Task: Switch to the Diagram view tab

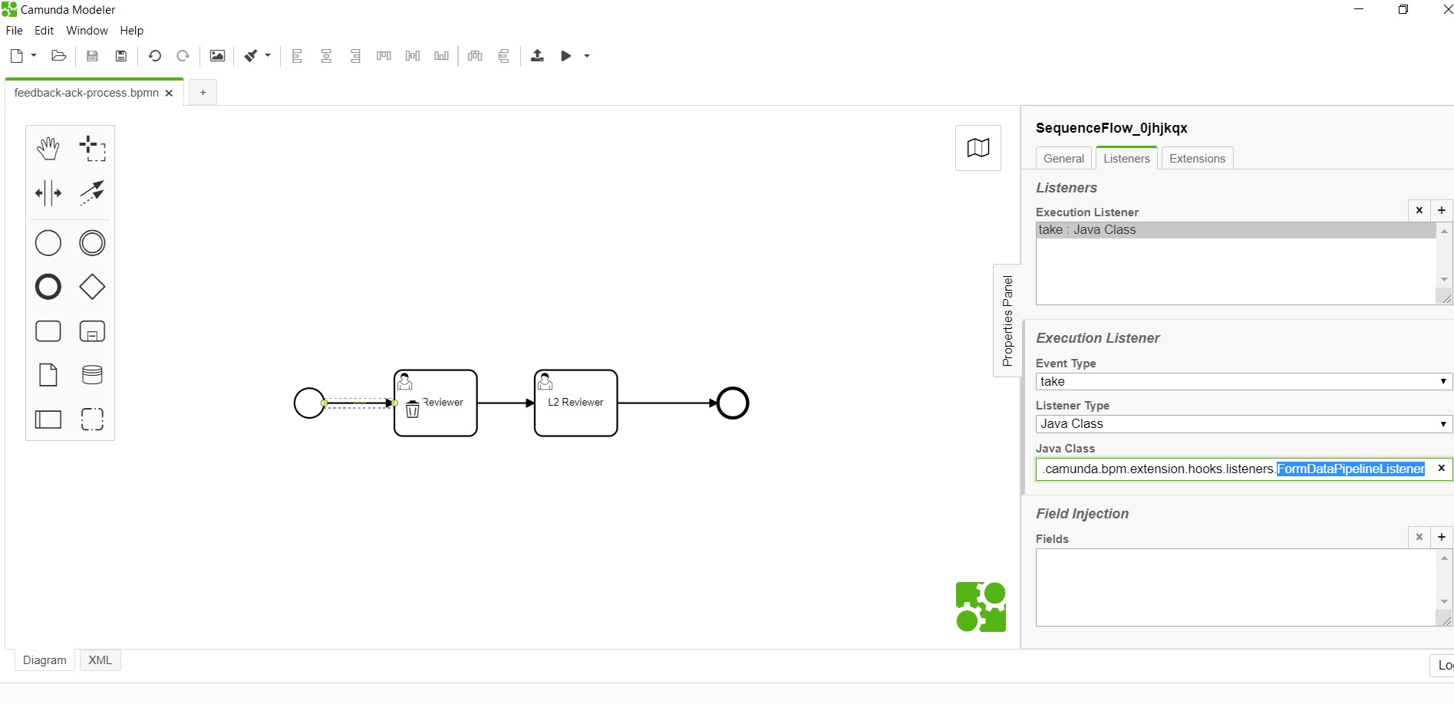Action: [x=45, y=660]
